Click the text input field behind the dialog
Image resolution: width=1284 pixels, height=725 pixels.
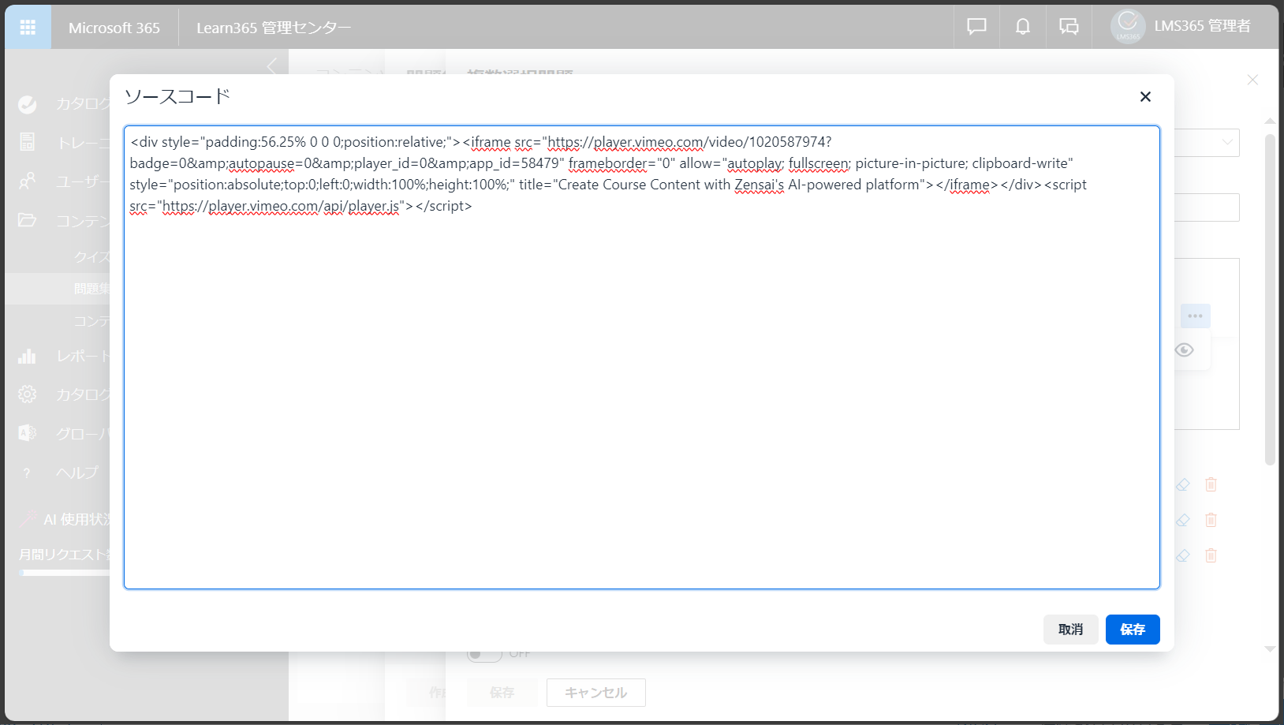(1207, 207)
